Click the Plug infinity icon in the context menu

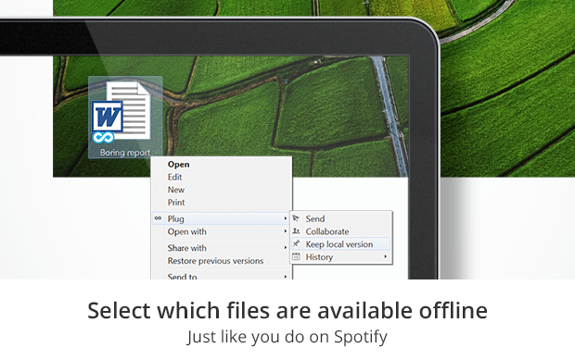158,218
